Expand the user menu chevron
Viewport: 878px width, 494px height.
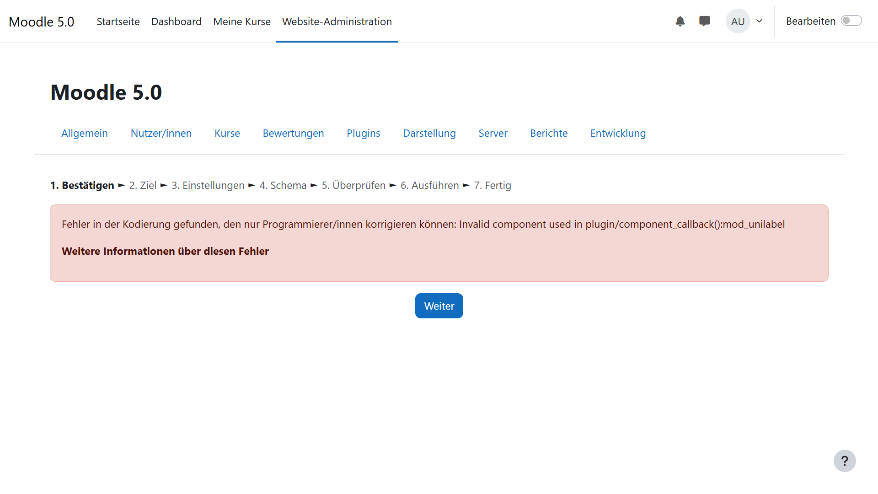pyautogui.click(x=759, y=21)
